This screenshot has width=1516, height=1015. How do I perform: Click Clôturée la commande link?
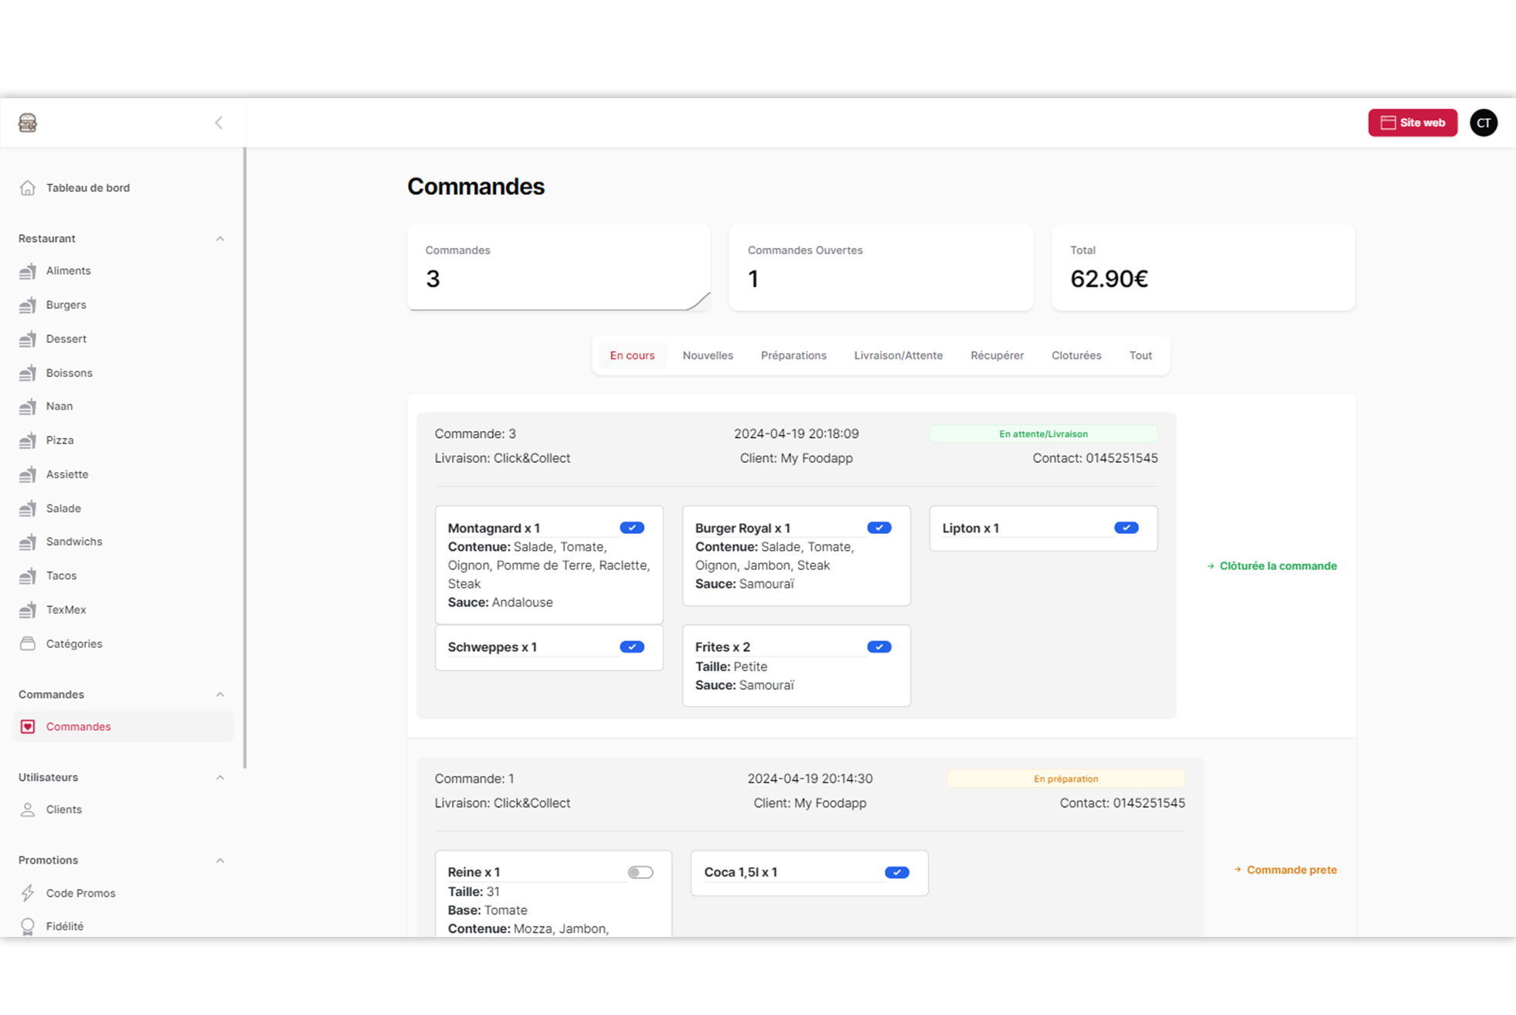tap(1277, 566)
